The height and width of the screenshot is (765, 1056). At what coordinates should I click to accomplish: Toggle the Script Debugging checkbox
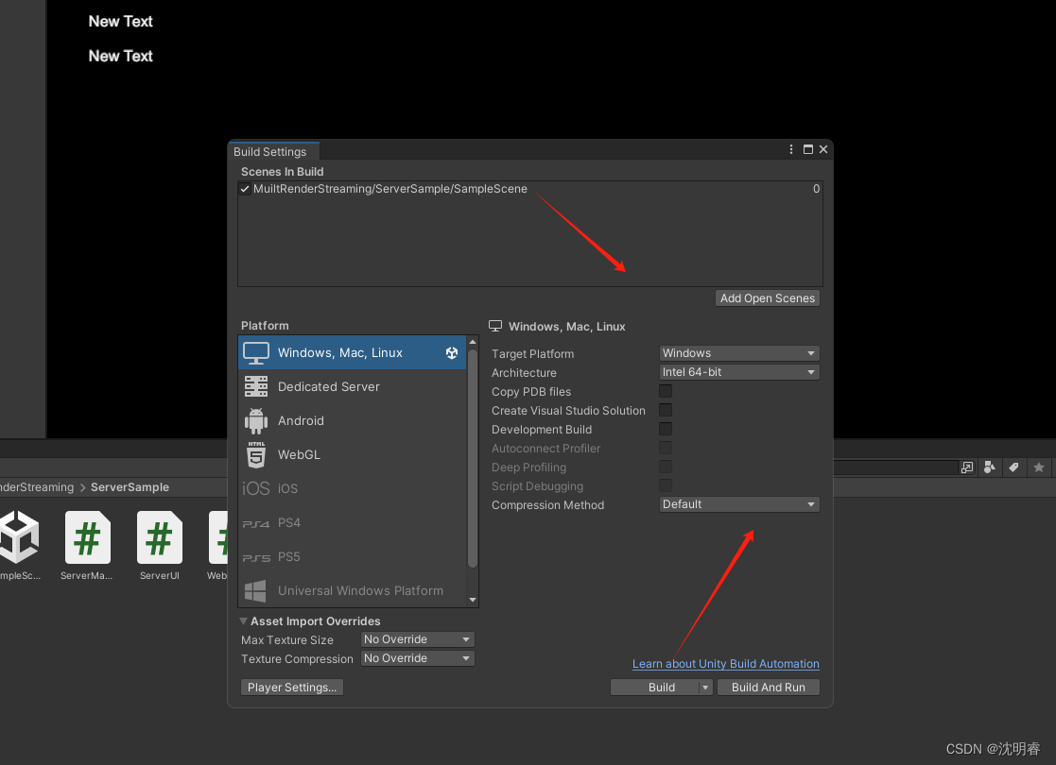tap(666, 485)
